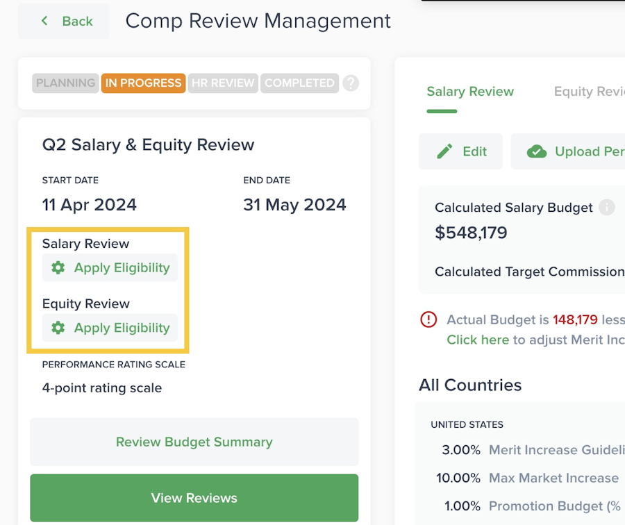Open the Review Budget Summary
The height and width of the screenshot is (525, 625).
point(194,442)
